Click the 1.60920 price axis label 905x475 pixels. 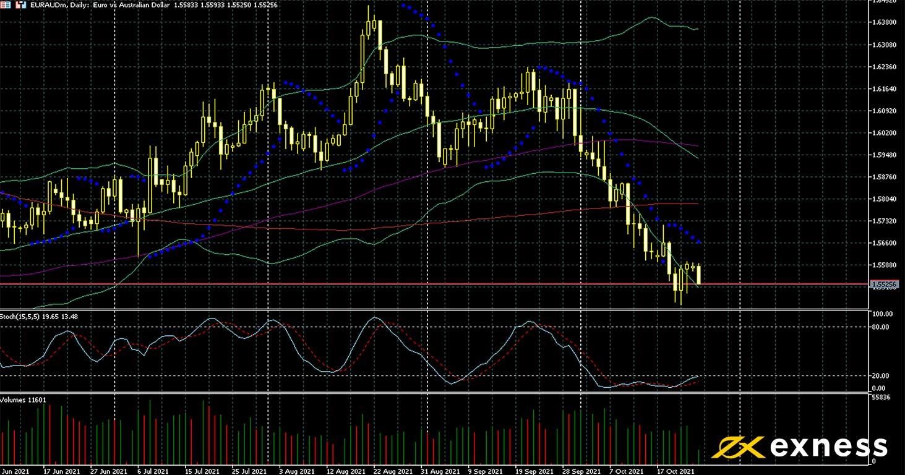pyautogui.click(x=883, y=111)
